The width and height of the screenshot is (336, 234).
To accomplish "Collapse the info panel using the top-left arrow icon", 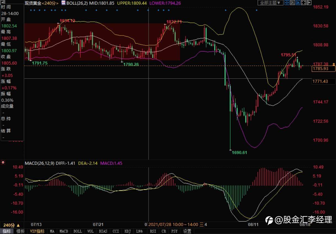I will tap(3, 2).
